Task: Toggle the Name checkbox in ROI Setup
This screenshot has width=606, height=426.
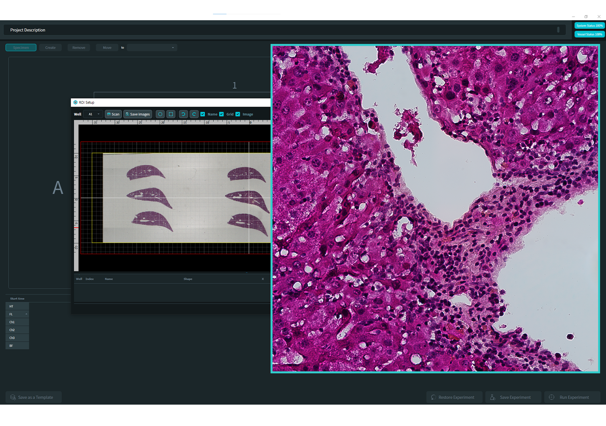Action: pyautogui.click(x=203, y=114)
